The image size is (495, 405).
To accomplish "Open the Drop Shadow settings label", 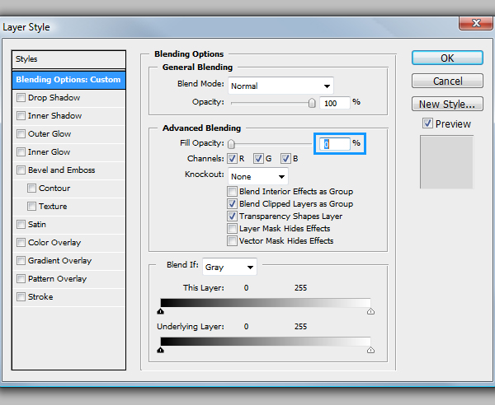I will point(54,98).
